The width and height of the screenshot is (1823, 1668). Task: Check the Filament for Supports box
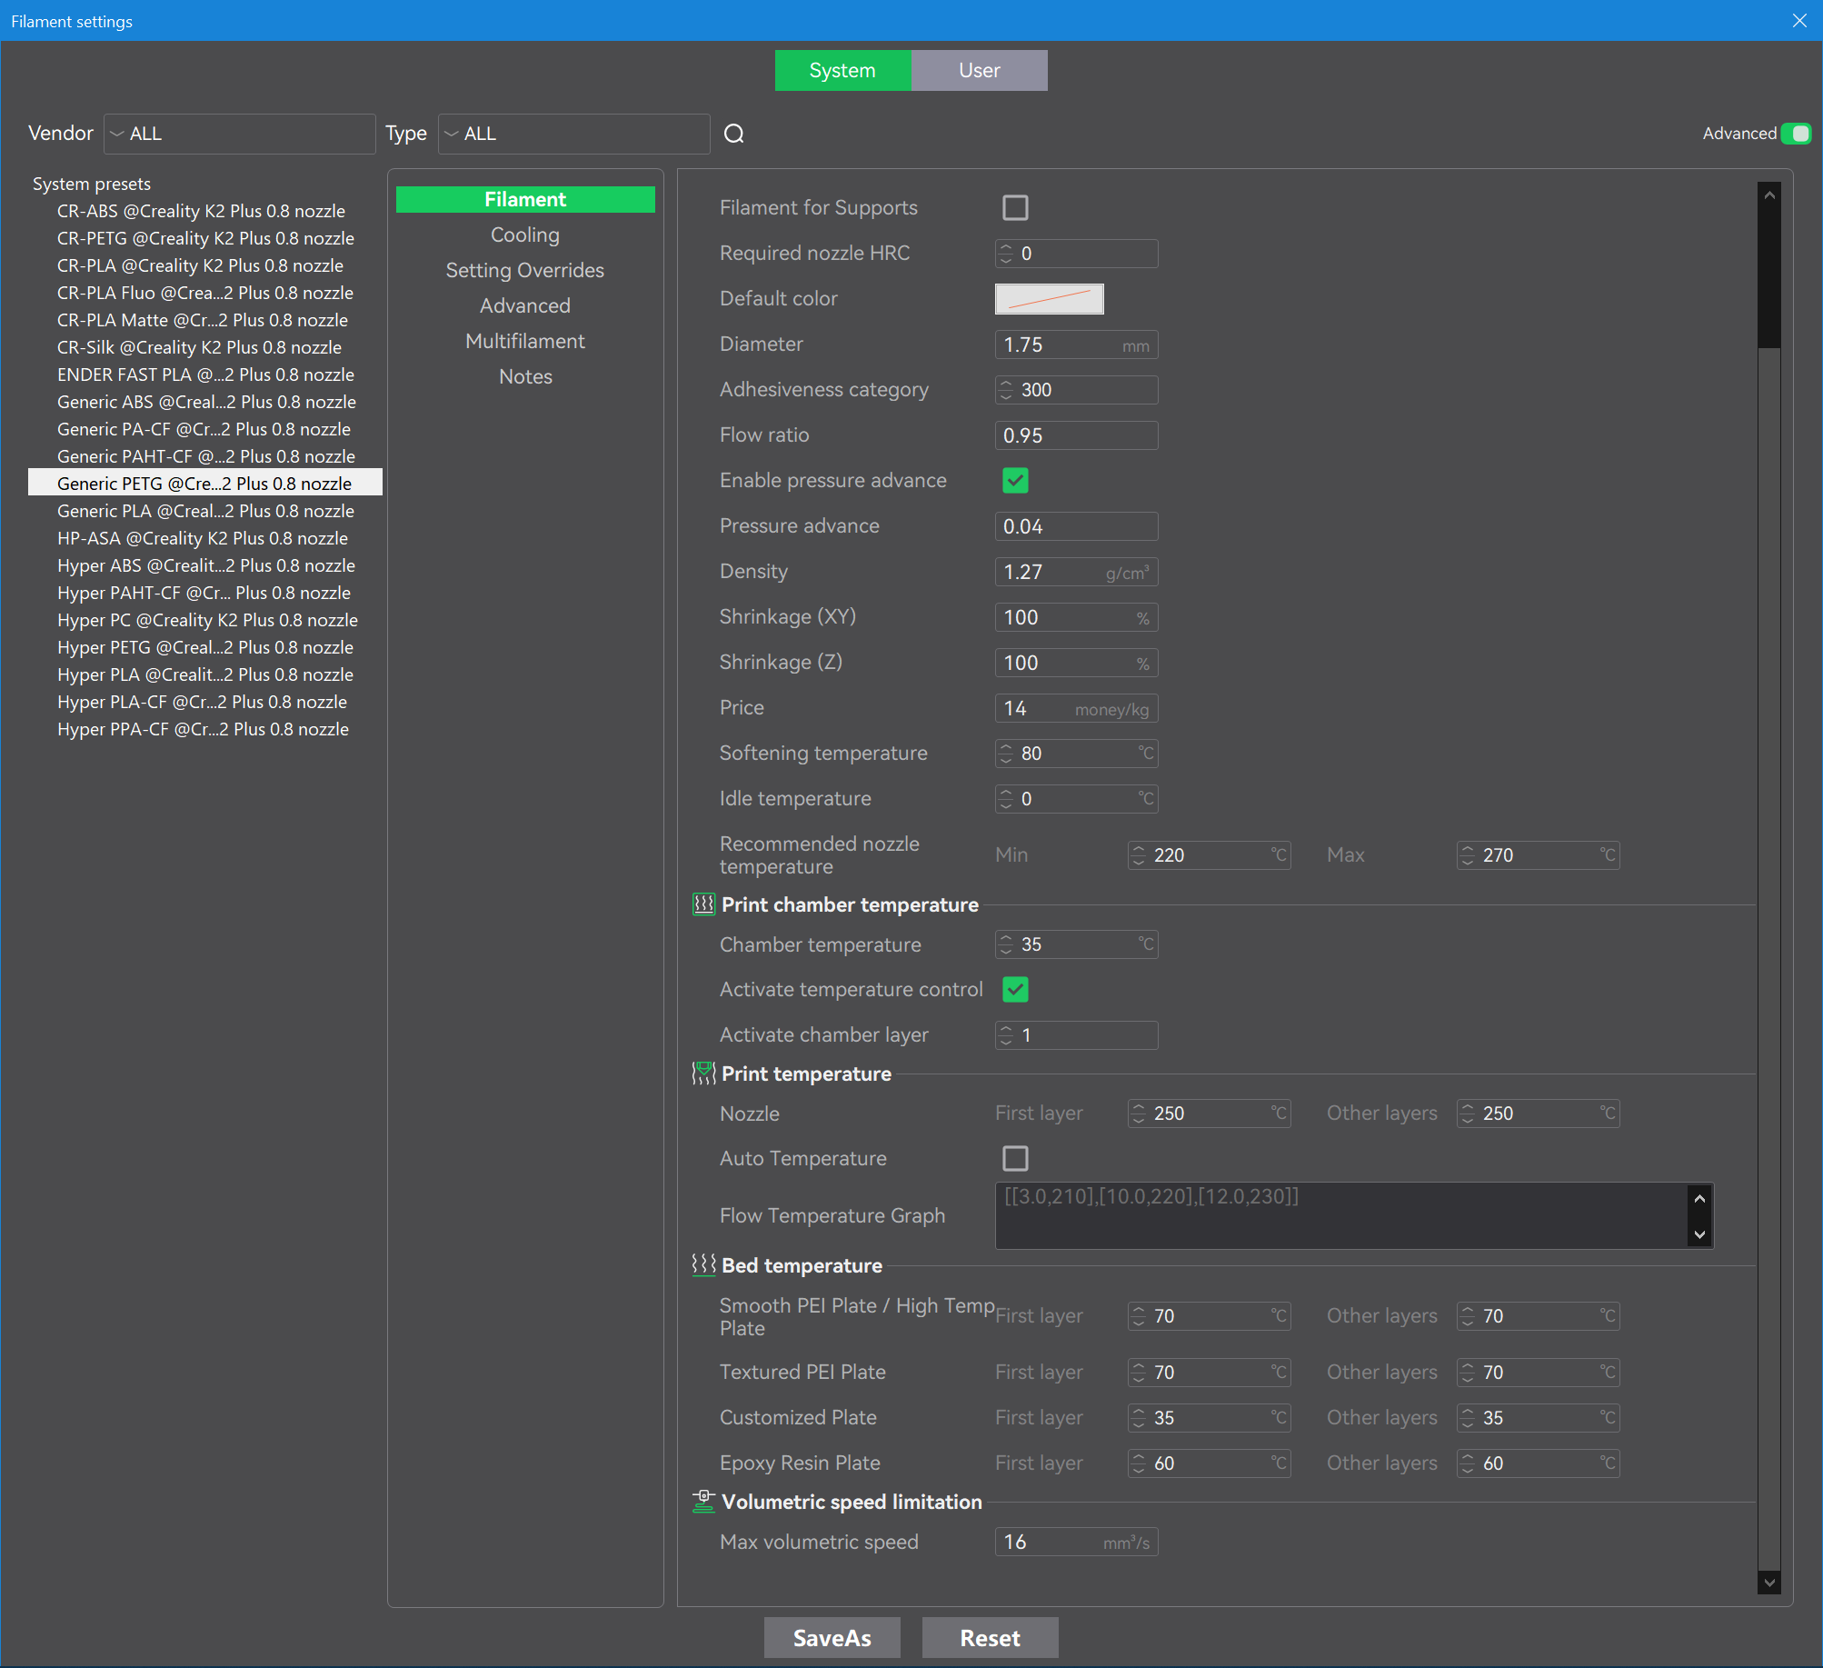1014,207
